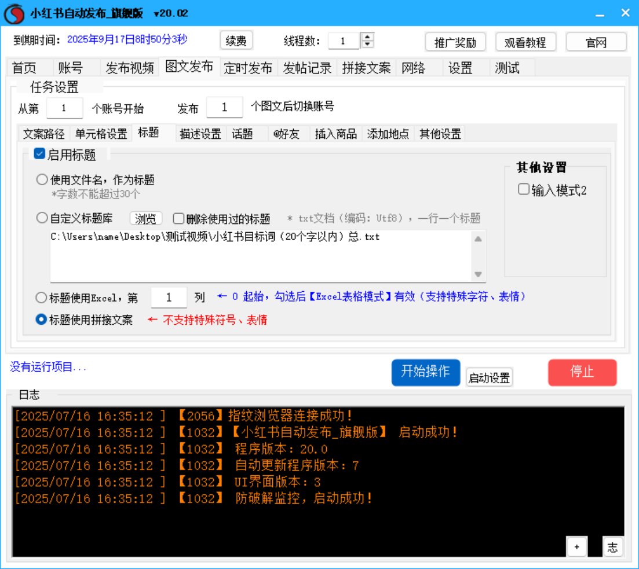
Task: Click the starting account number field
Action: (64, 108)
